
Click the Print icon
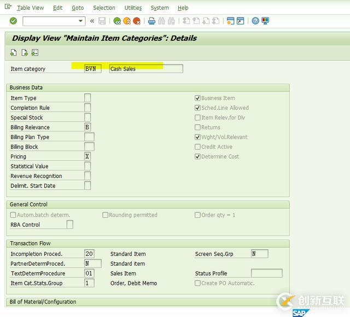point(151,21)
